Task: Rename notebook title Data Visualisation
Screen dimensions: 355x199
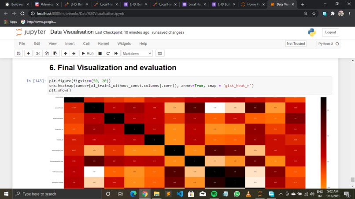Action: point(72,32)
